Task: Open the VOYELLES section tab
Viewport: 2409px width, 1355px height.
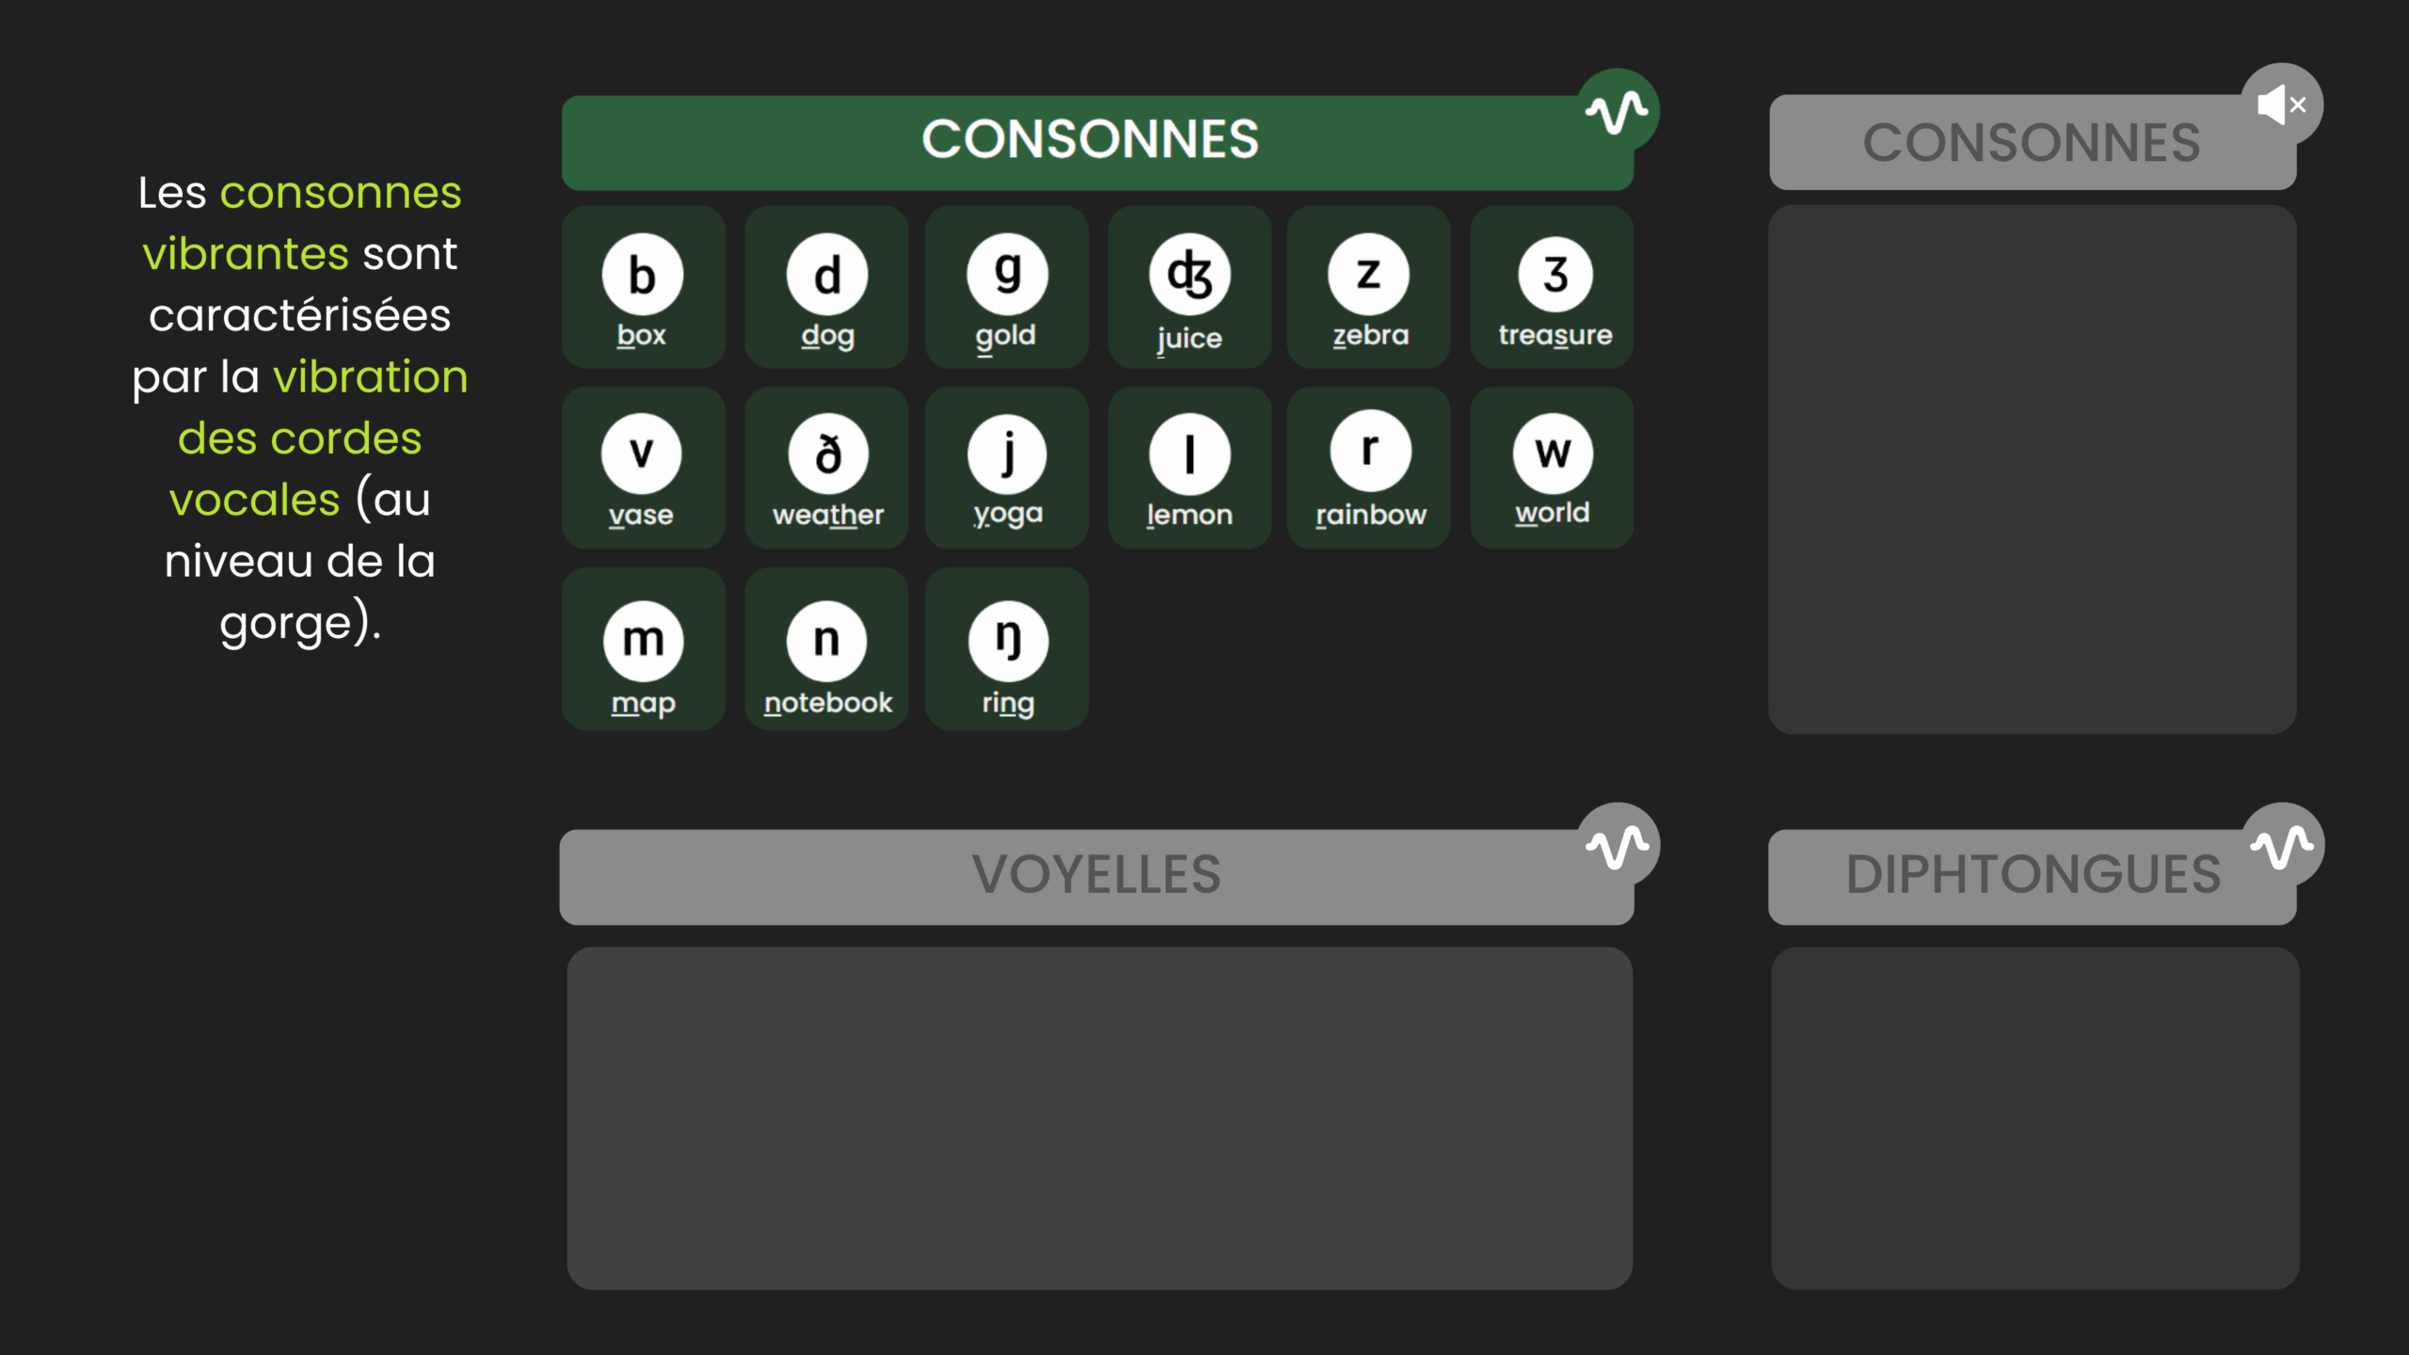Action: [x=1096, y=876]
